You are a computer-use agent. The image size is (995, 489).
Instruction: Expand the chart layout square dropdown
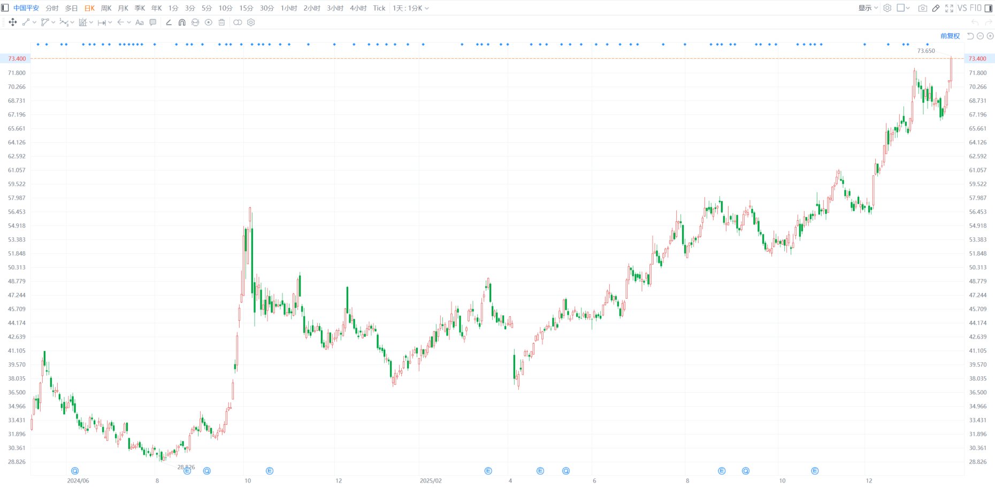point(904,8)
